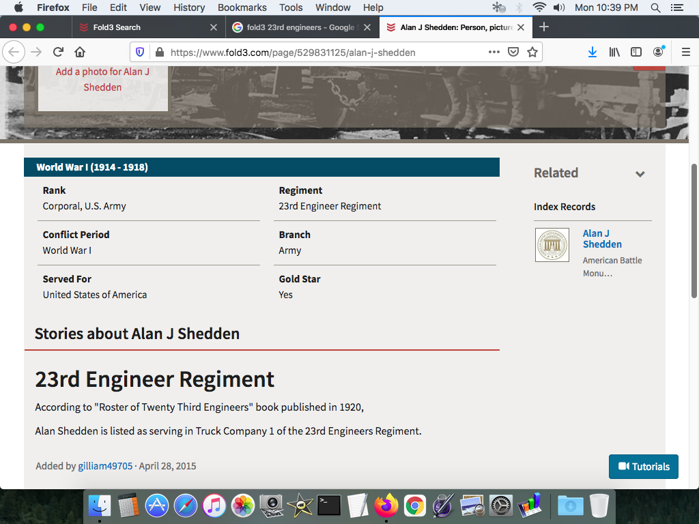Viewport: 699px width, 524px height.
Task: Open page actions three-dot menu
Action: [x=494, y=52]
